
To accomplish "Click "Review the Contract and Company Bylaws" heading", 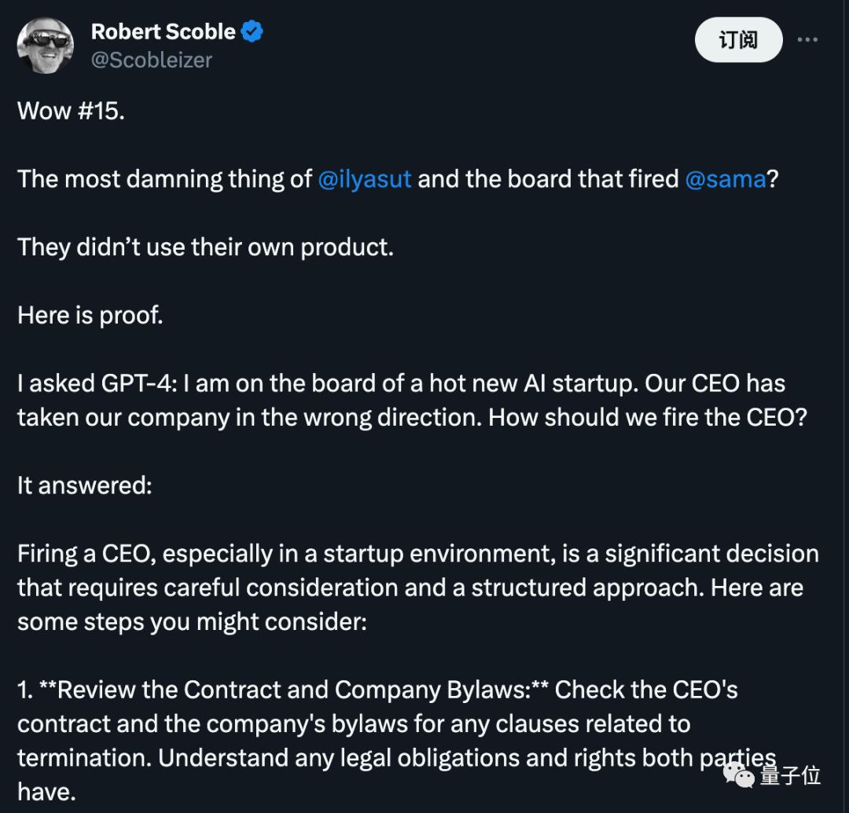I will (x=291, y=690).
